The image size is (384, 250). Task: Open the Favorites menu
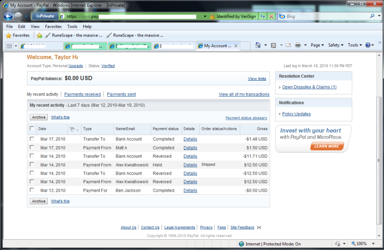click(x=53, y=26)
